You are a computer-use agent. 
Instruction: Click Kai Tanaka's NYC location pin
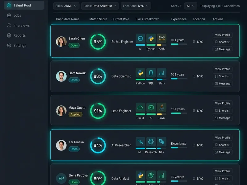194,145
